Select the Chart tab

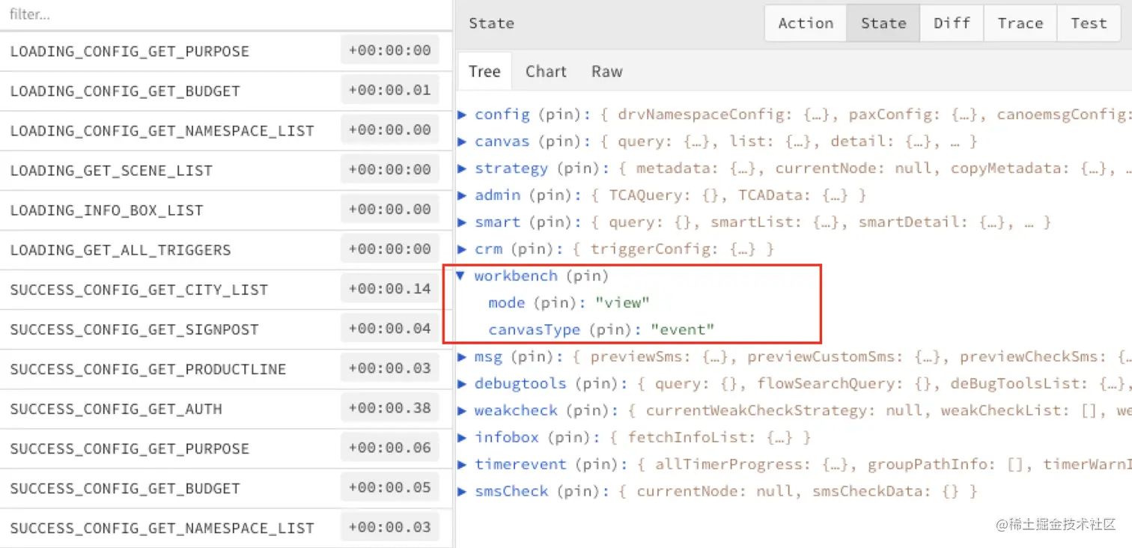(x=546, y=72)
